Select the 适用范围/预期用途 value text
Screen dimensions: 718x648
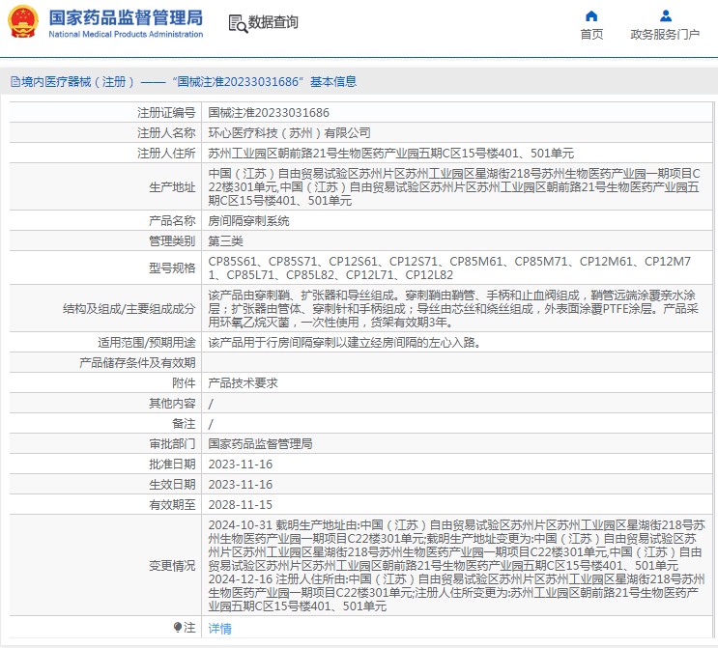pyautogui.click(x=344, y=342)
